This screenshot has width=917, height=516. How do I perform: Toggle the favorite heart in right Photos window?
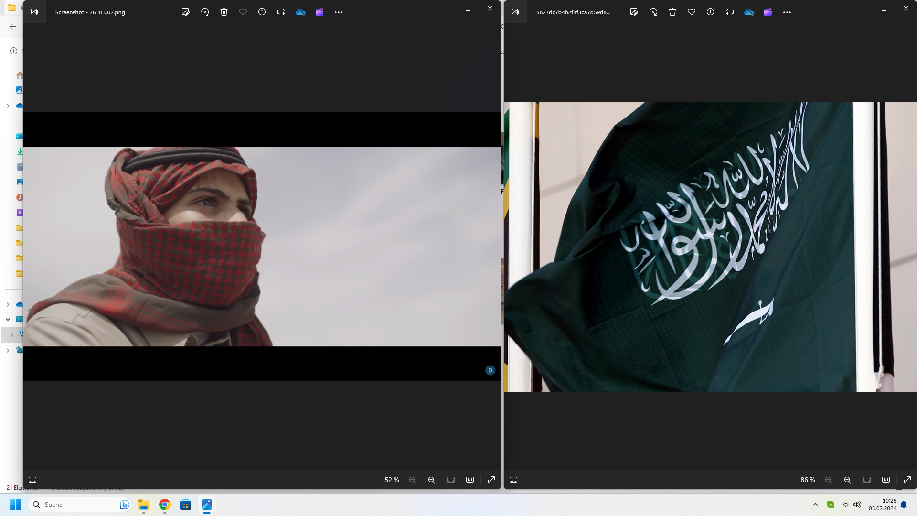[x=692, y=12]
